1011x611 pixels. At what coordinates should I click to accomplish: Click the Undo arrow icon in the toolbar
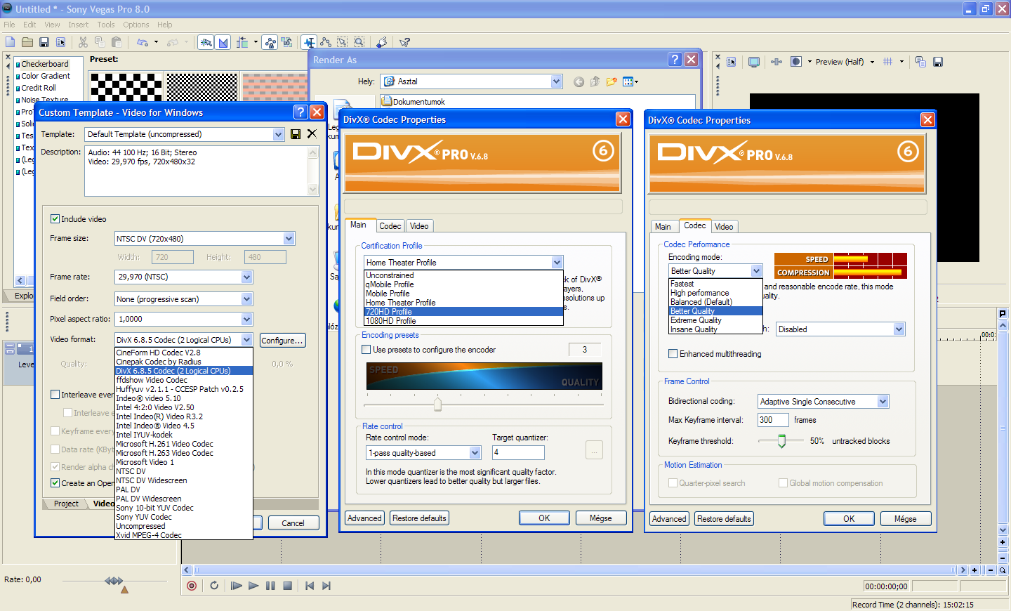143,42
